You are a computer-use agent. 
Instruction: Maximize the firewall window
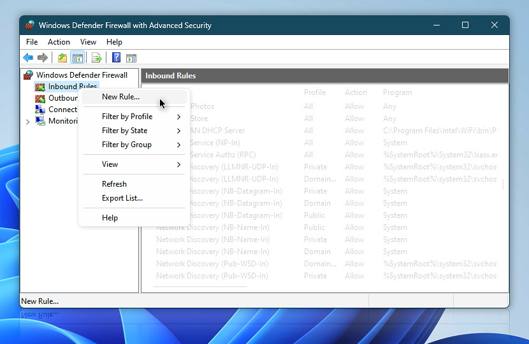(x=465, y=25)
